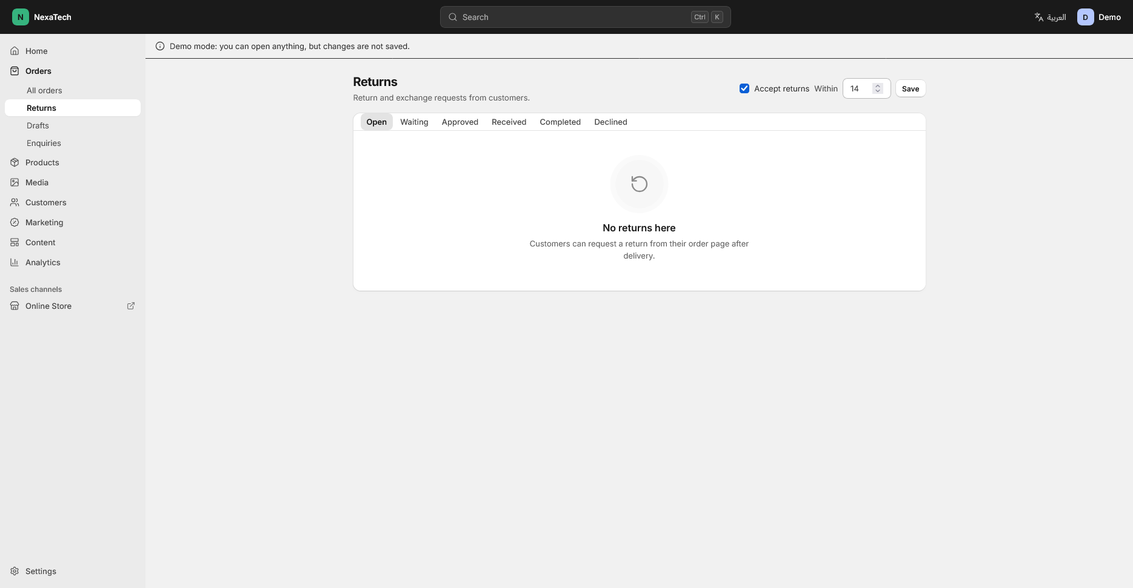Click the Analytics bar chart icon
This screenshot has height=588, width=1133.
point(15,262)
